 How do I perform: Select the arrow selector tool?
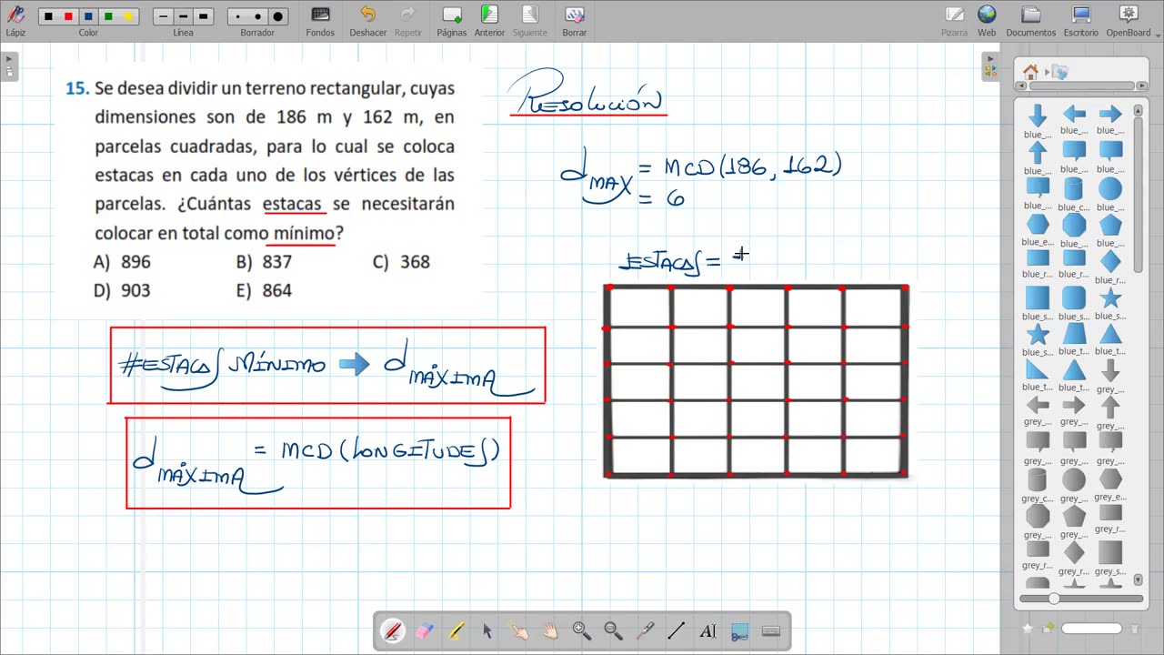[x=487, y=630]
